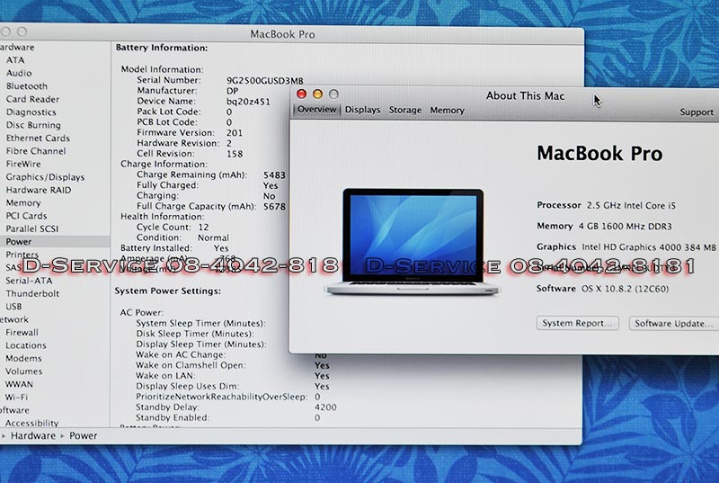Click the System Power Settings heading

[x=168, y=291]
